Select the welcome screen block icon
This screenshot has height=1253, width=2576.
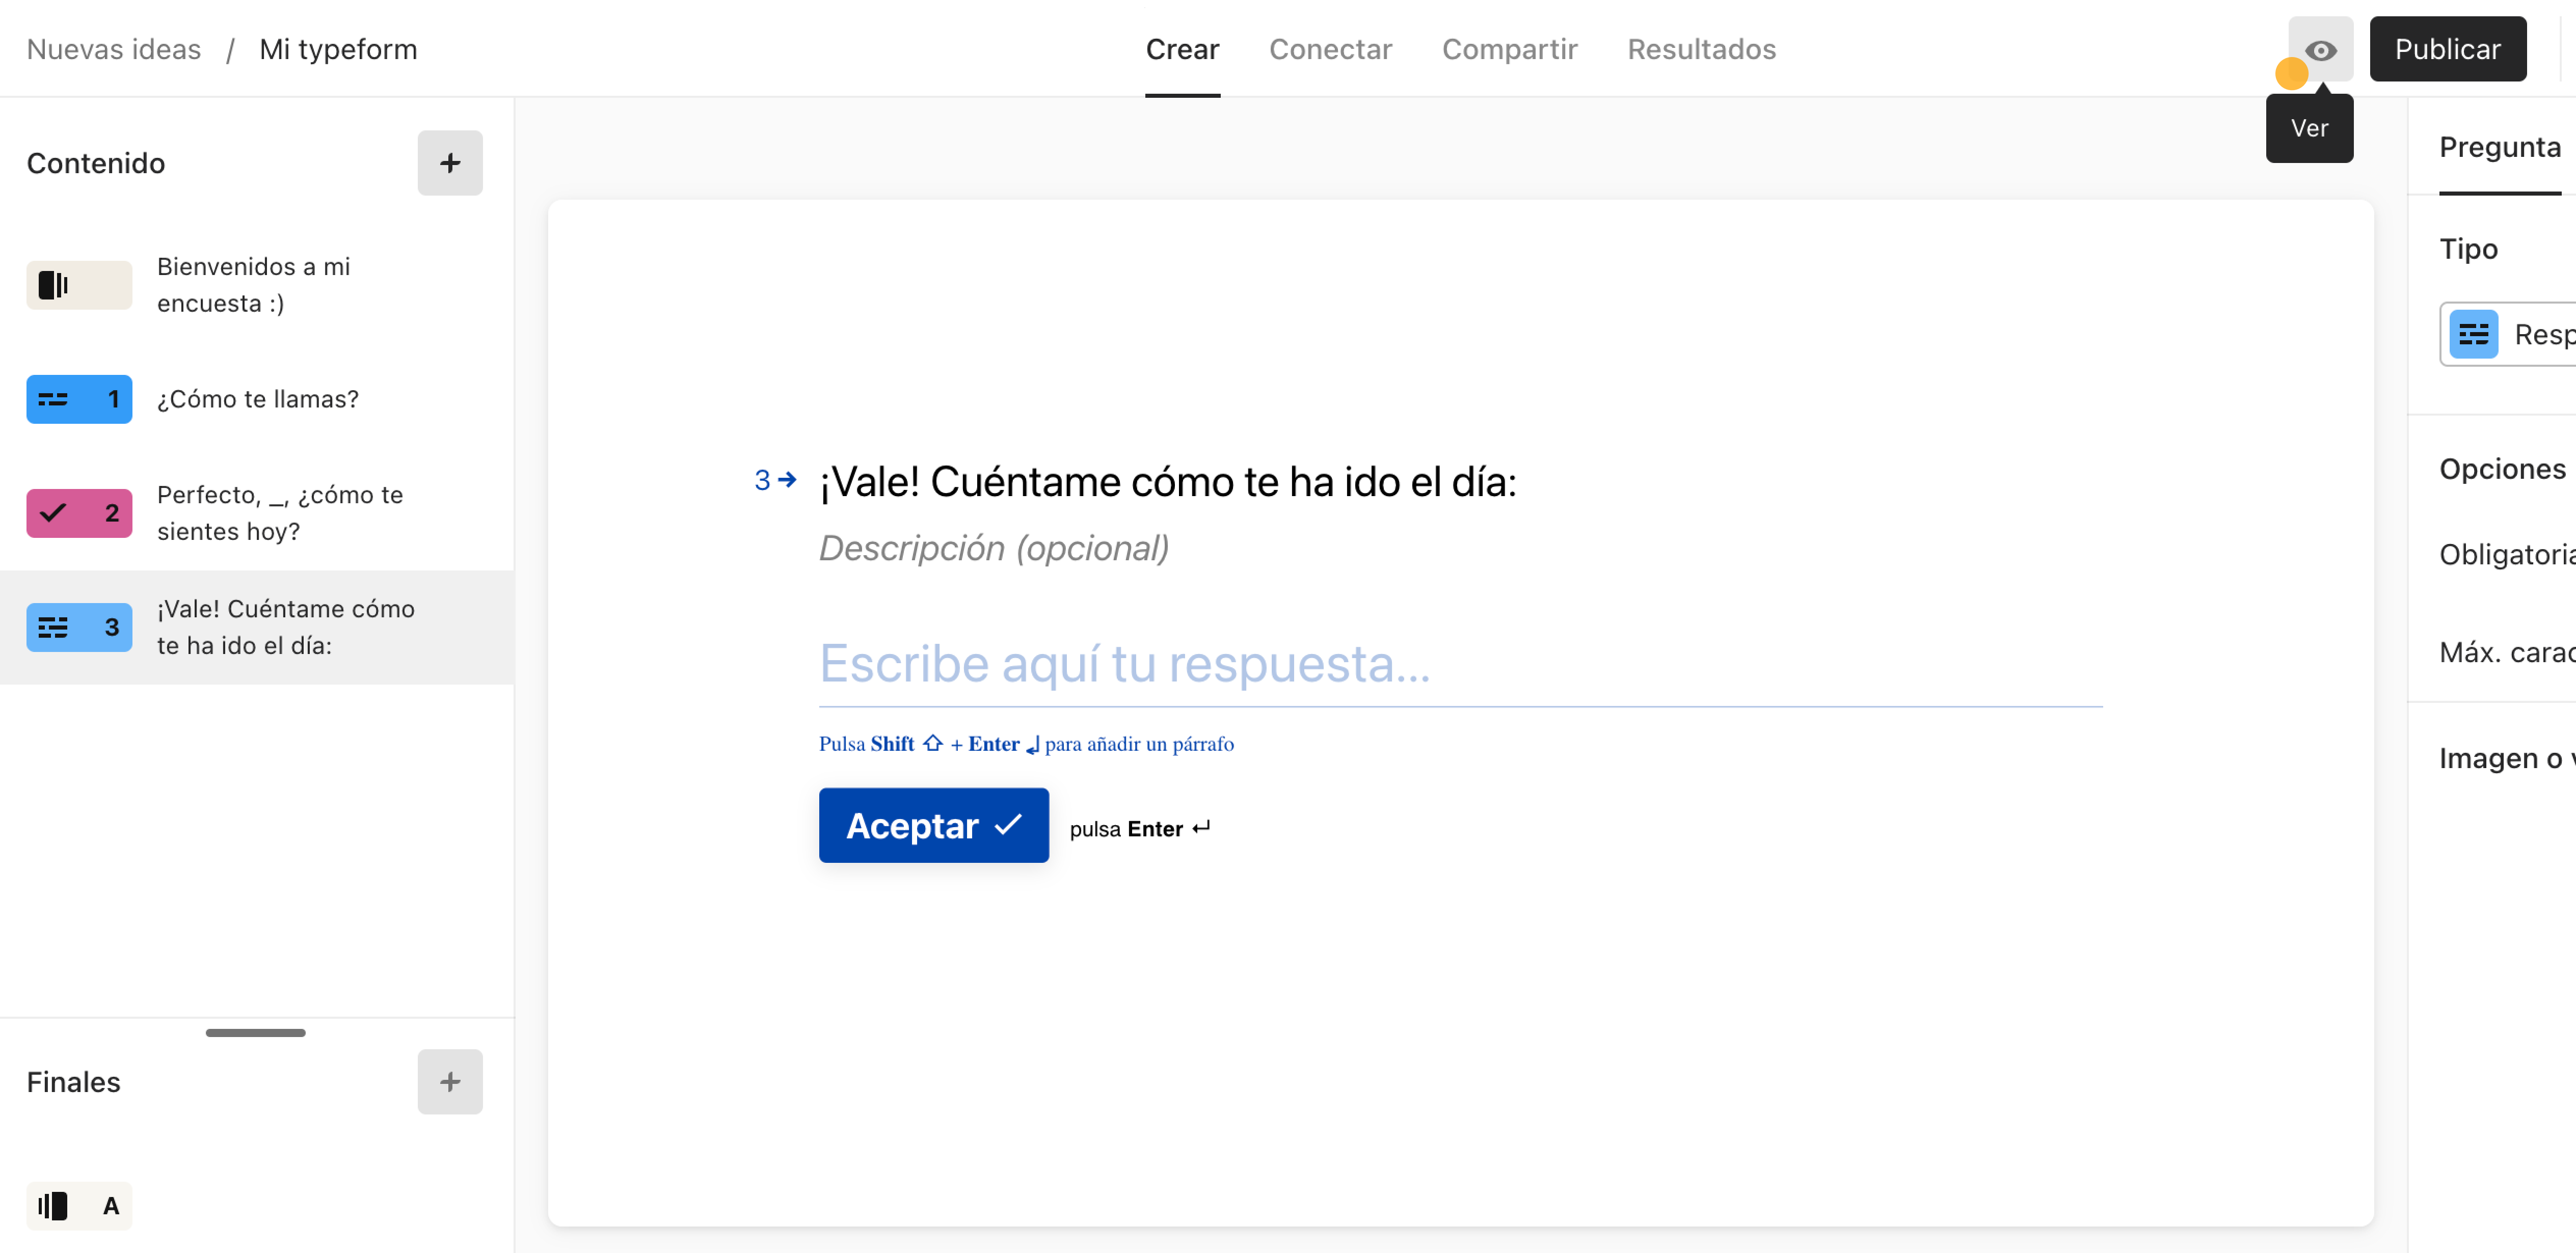[x=79, y=286]
